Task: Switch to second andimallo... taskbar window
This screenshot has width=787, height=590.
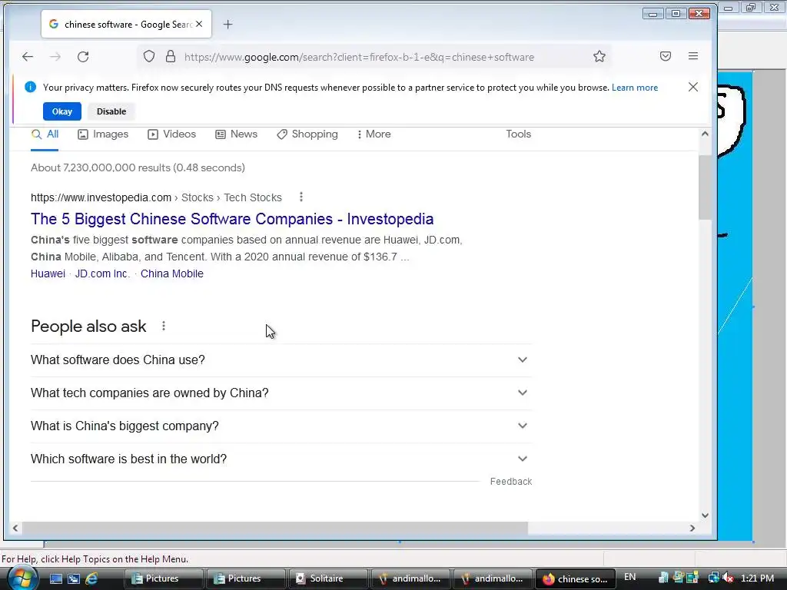Action: pos(492,579)
